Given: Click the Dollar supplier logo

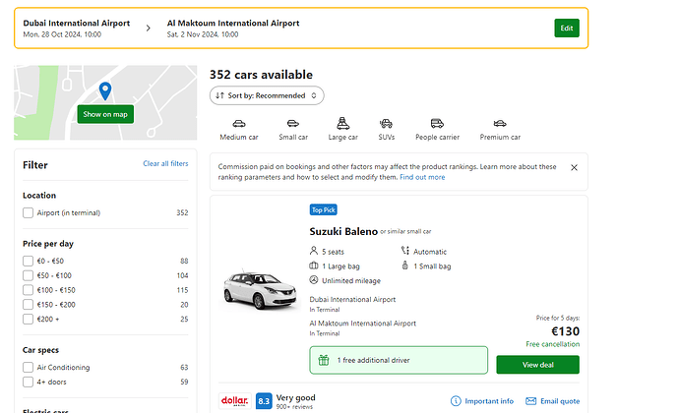Looking at the screenshot, I should [x=235, y=401].
